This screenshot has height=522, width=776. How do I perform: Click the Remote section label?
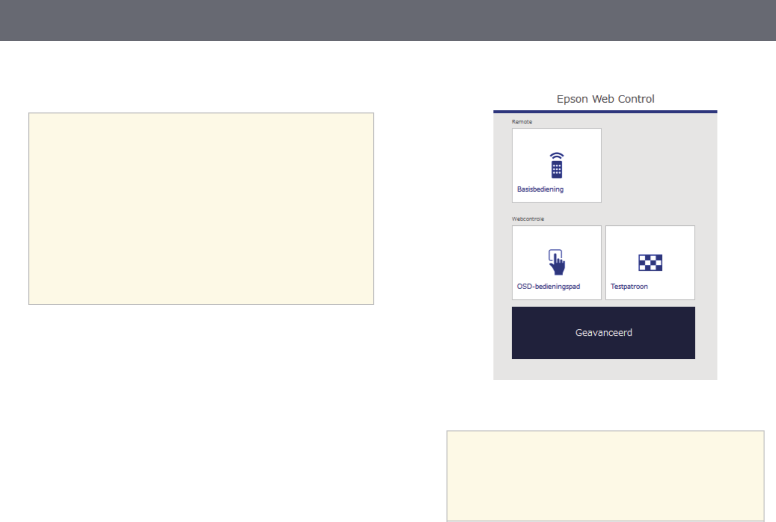522,122
